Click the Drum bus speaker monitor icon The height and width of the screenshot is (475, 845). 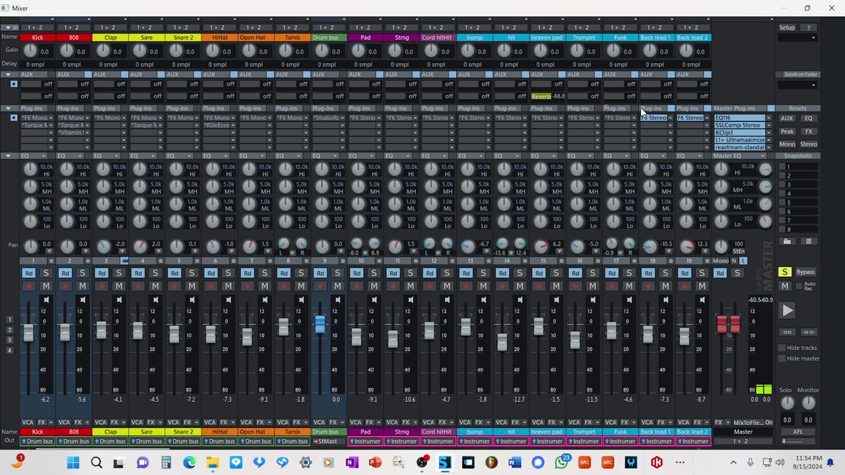pos(337,300)
